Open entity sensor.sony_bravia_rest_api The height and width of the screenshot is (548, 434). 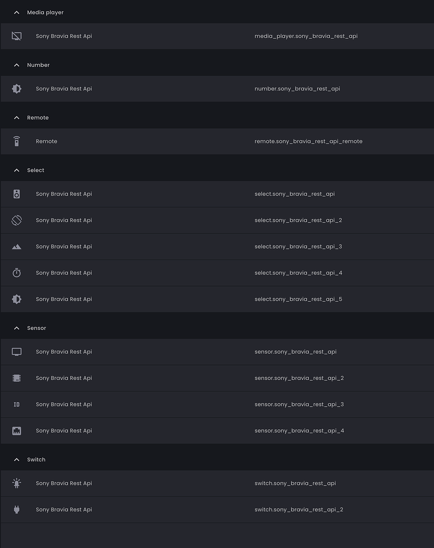tap(218, 352)
